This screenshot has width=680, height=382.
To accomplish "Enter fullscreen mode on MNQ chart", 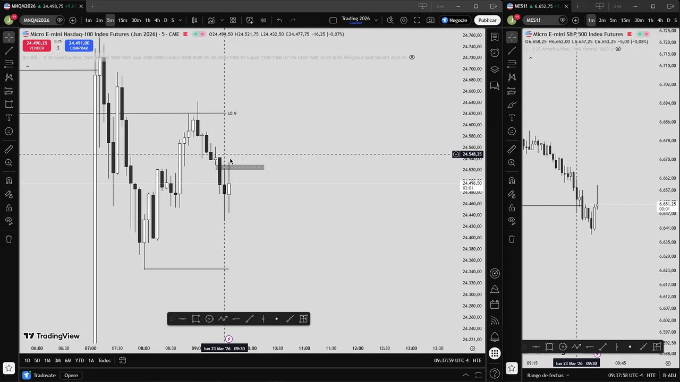I will point(417,20).
